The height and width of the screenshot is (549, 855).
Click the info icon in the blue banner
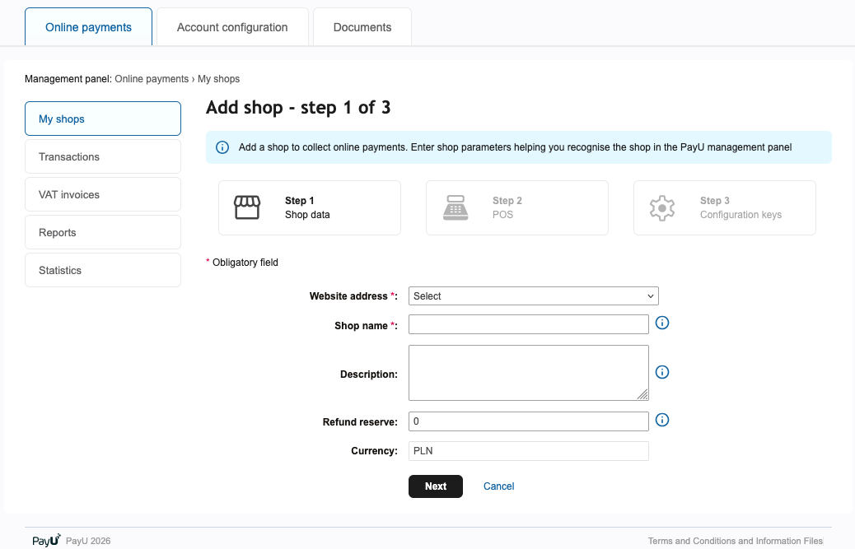pyautogui.click(x=222, y=147)
